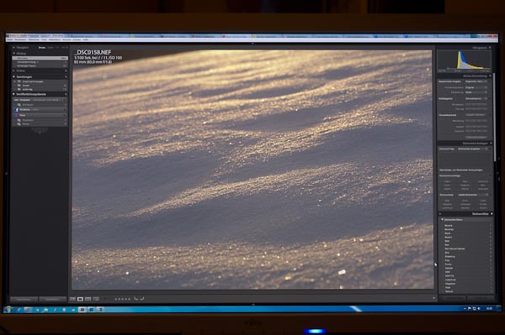Click the Importieren button

pos(24,299)
